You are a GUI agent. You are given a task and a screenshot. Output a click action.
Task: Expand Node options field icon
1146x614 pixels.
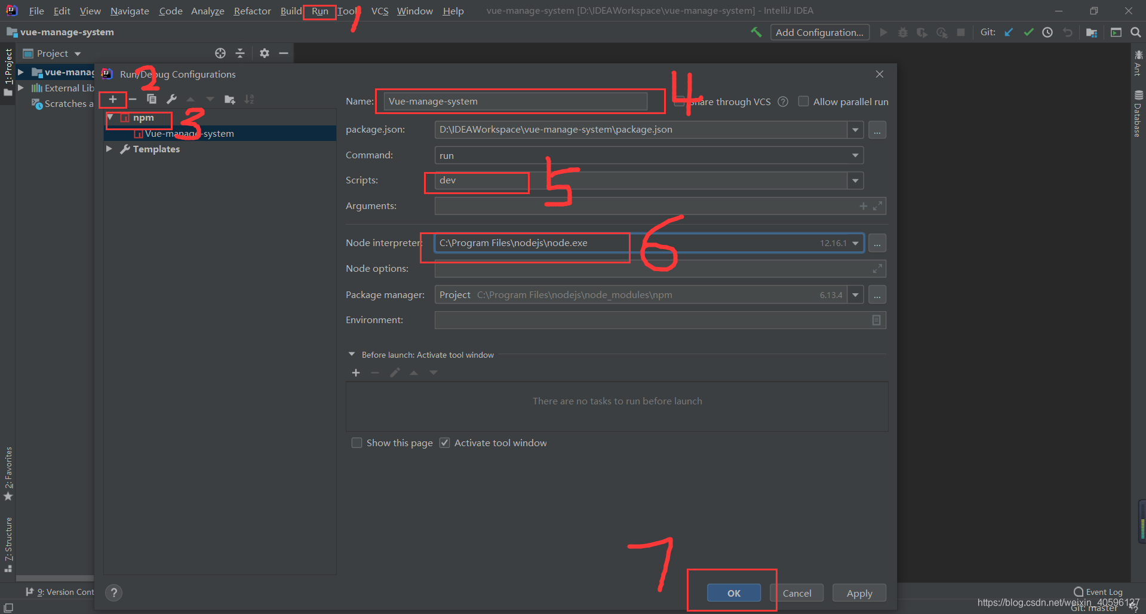pyautogui.click(x=877, y=269)
